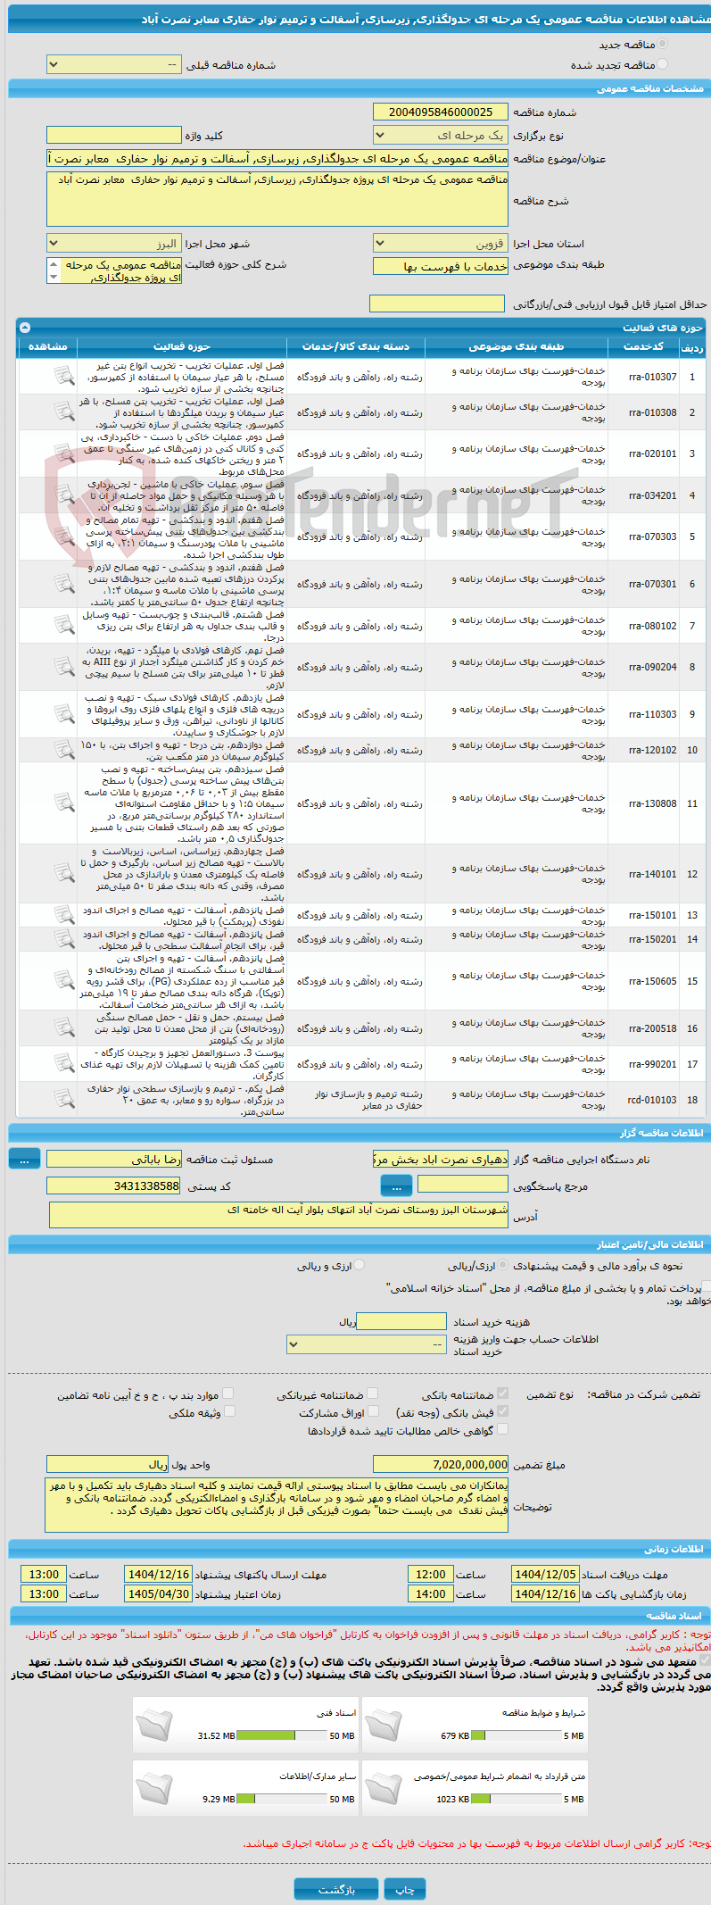Open the view icon for row rra-150605

[x=64, y=981]
